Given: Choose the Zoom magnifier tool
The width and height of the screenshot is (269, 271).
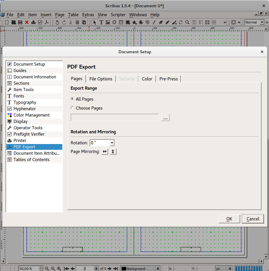Looking at the screenshot, I should (187, 22).
